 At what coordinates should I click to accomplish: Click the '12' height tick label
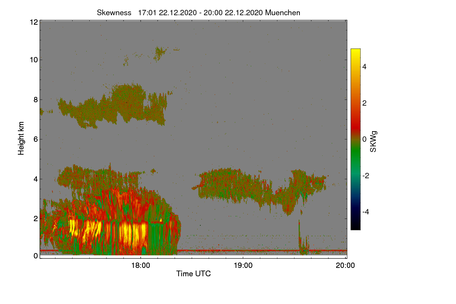[33, 22]
